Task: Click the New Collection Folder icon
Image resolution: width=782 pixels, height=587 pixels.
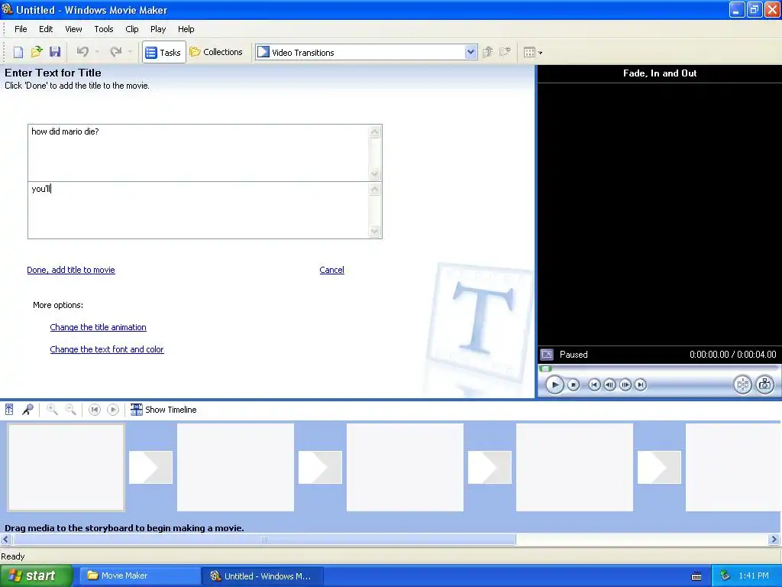Action: pyautogui.click(x=506, y=52)
